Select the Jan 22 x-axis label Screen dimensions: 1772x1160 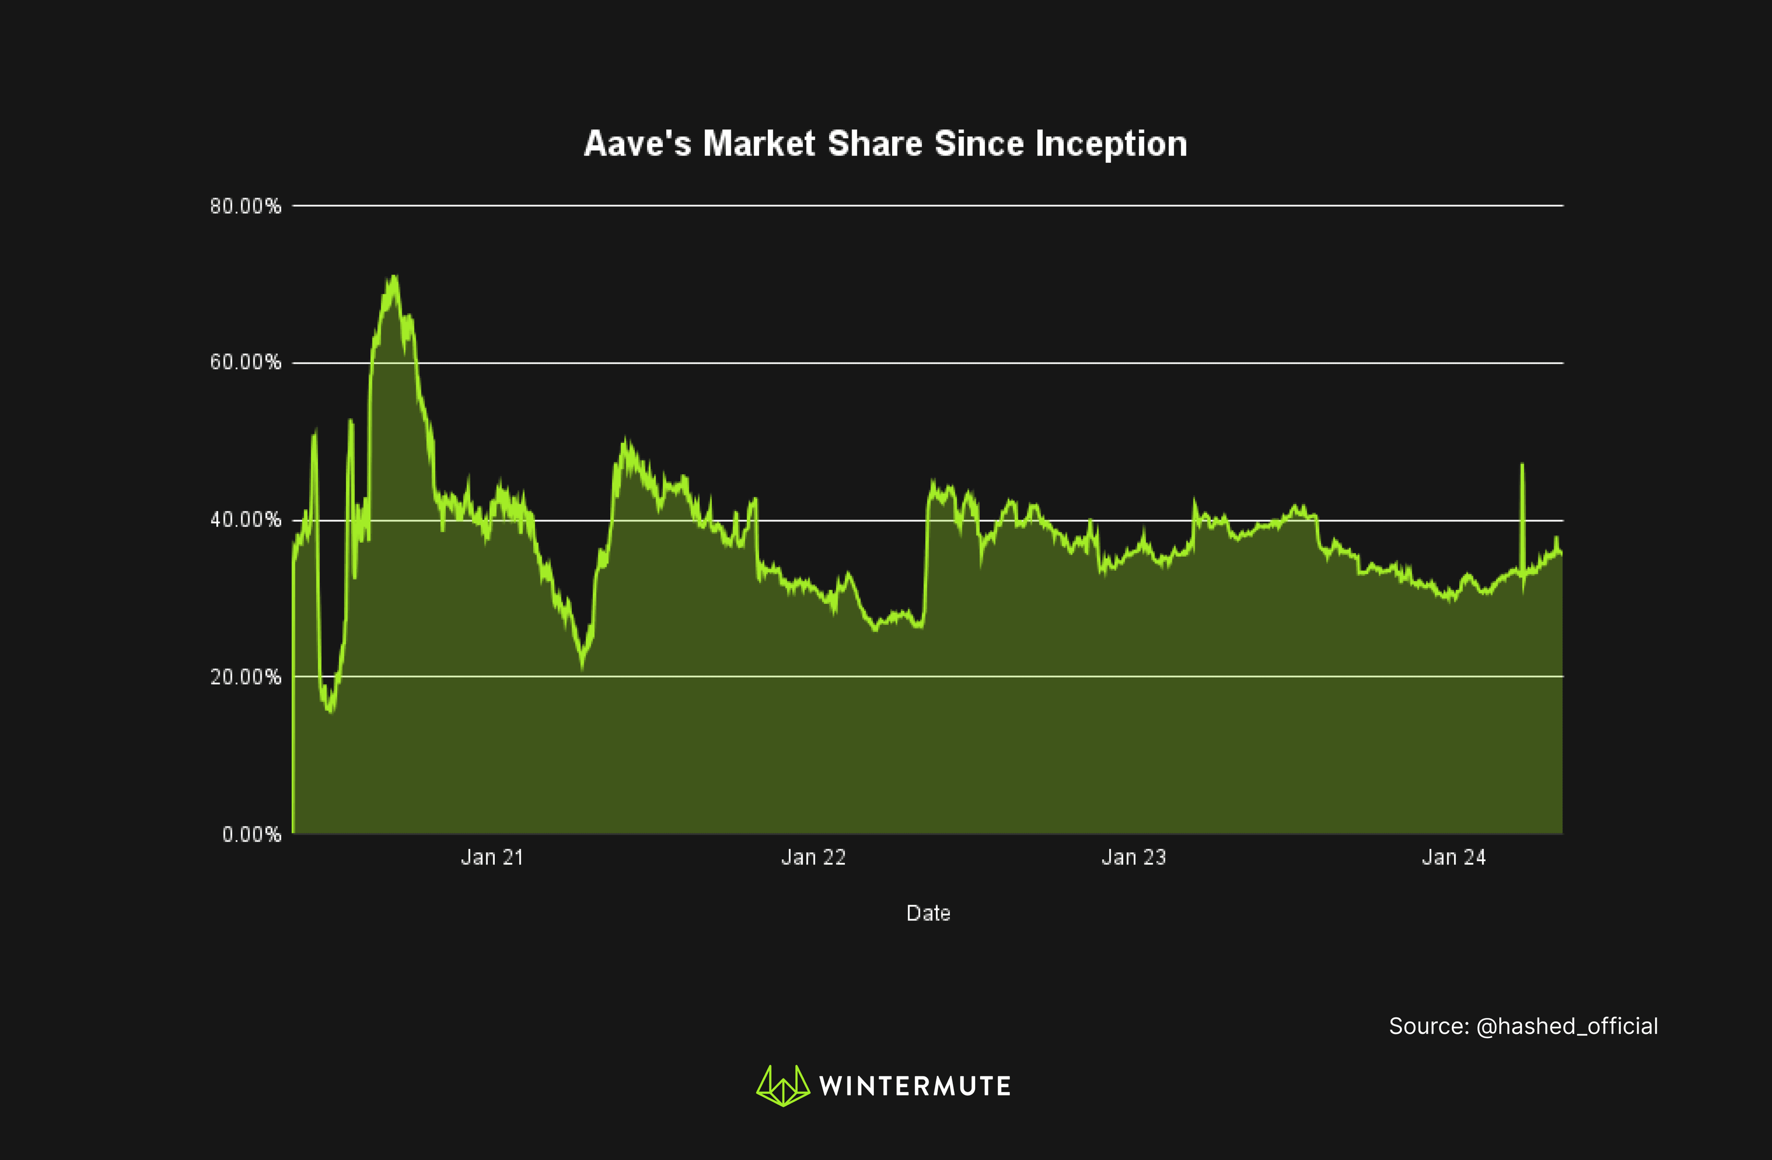(813, 858)
